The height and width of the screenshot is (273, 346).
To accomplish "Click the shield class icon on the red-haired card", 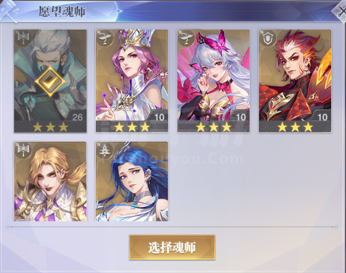I will tap(268, 38).
